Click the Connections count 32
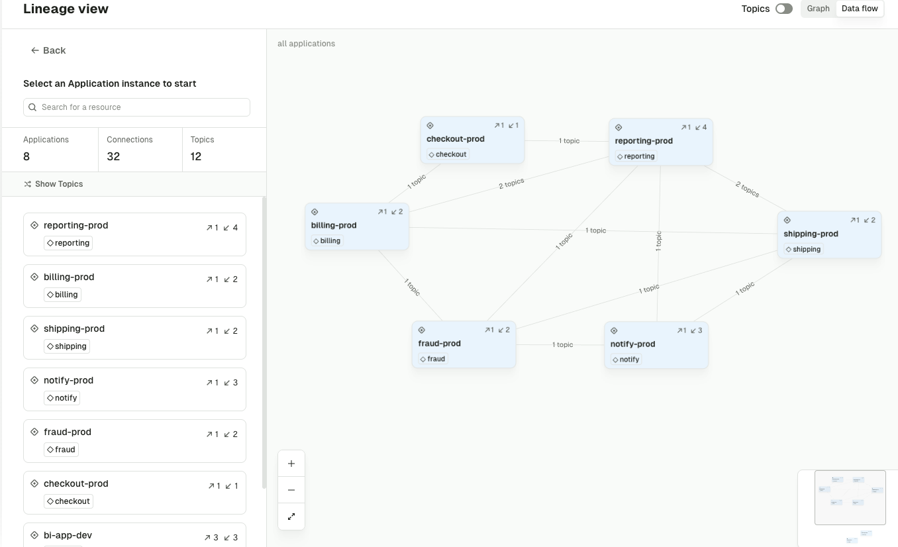898x547 pixels. (113, 156)
